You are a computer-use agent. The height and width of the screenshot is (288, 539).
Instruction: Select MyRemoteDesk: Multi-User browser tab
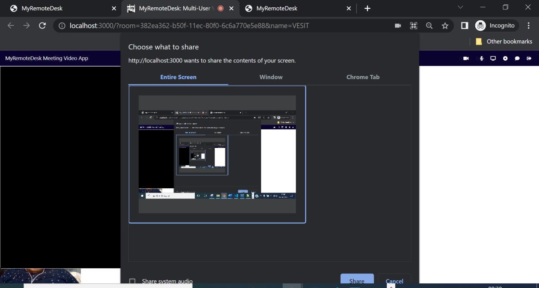pos(180,8)
